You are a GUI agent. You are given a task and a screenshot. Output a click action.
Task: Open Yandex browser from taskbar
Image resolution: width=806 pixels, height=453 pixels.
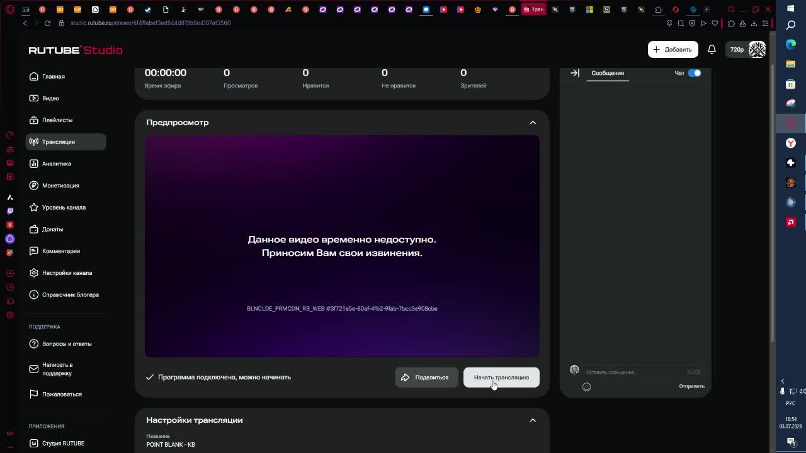pos(791,143)
